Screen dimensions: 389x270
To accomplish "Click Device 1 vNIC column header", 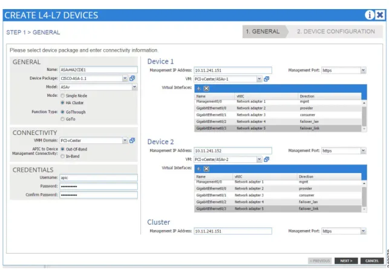I will point(266,96).
